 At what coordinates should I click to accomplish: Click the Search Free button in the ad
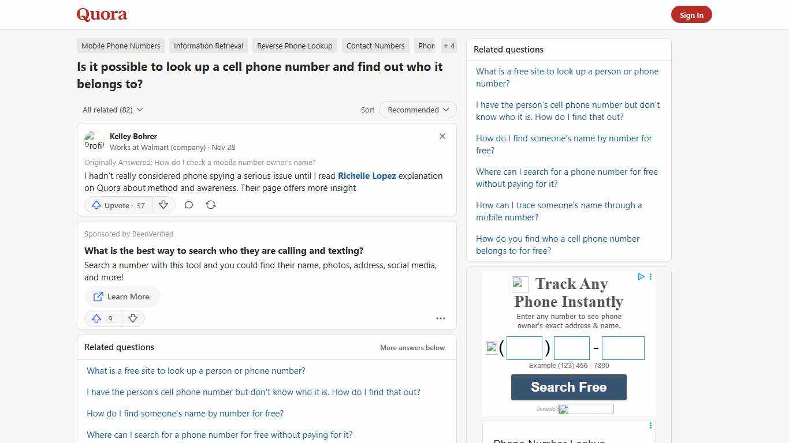point(568,387)
